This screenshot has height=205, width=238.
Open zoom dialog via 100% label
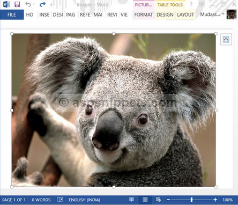click(227, 200)
